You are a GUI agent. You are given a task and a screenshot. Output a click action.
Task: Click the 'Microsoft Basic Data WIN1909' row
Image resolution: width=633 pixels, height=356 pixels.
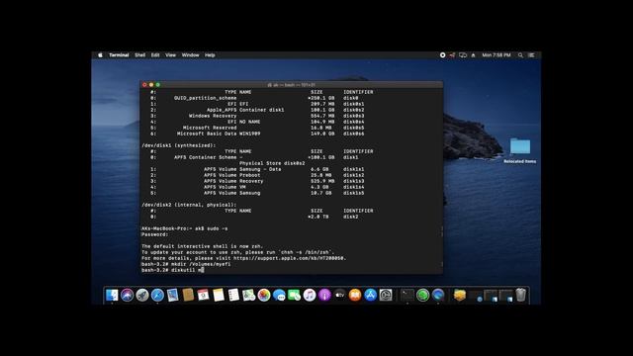257,133
